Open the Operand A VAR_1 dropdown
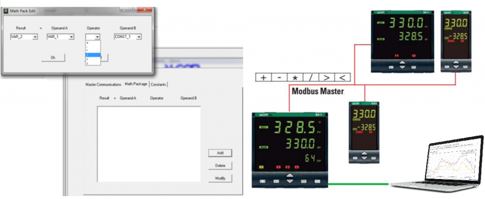 coord(71,37)
